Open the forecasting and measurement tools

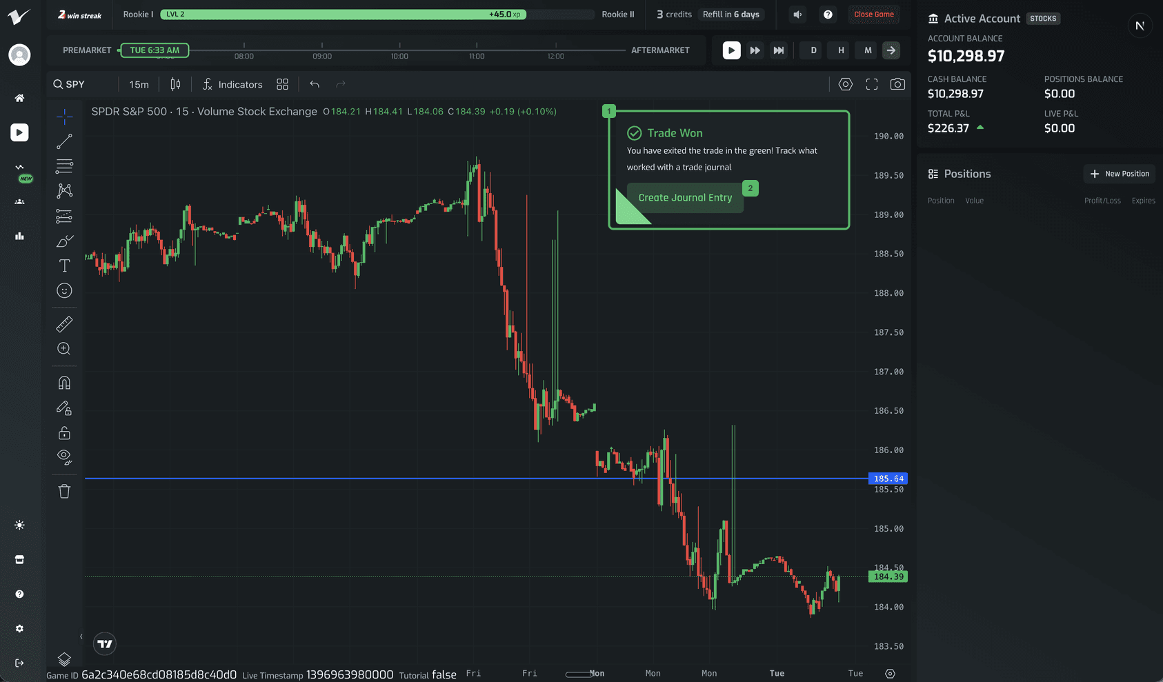point(64,216)
